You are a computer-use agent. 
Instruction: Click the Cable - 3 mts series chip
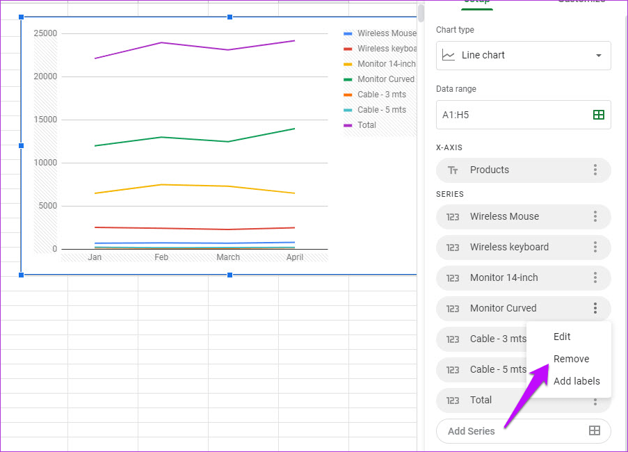pyautogui.click(x=487, y=339)
